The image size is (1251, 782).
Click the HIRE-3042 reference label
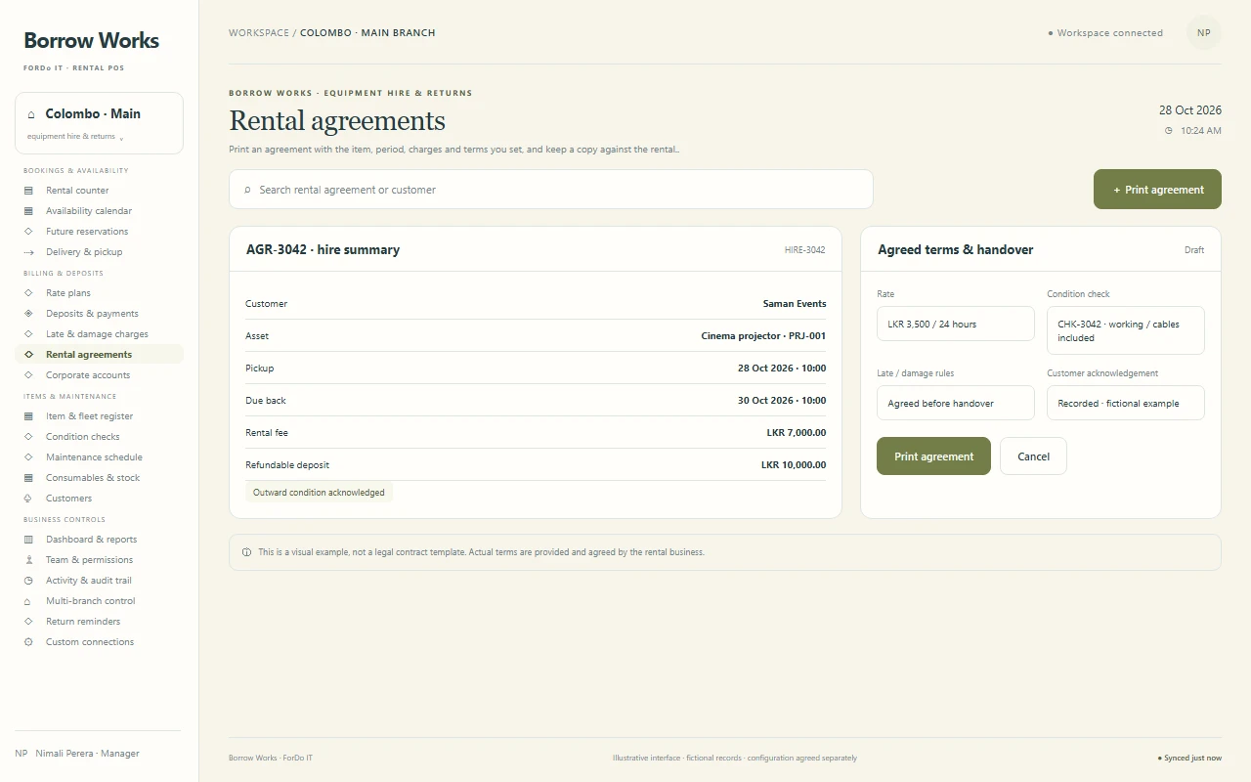(804, 250)
